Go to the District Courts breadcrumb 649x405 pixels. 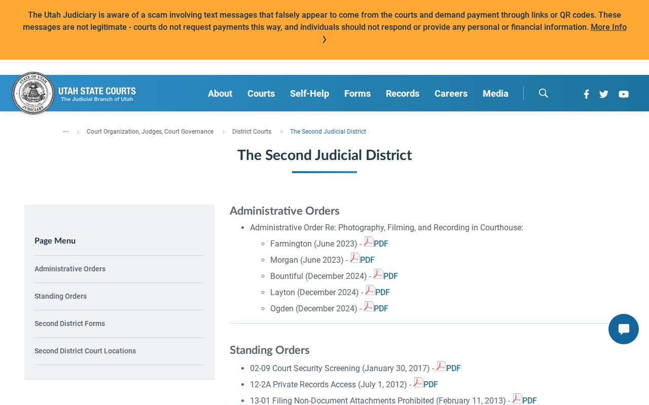pos(251,132)
